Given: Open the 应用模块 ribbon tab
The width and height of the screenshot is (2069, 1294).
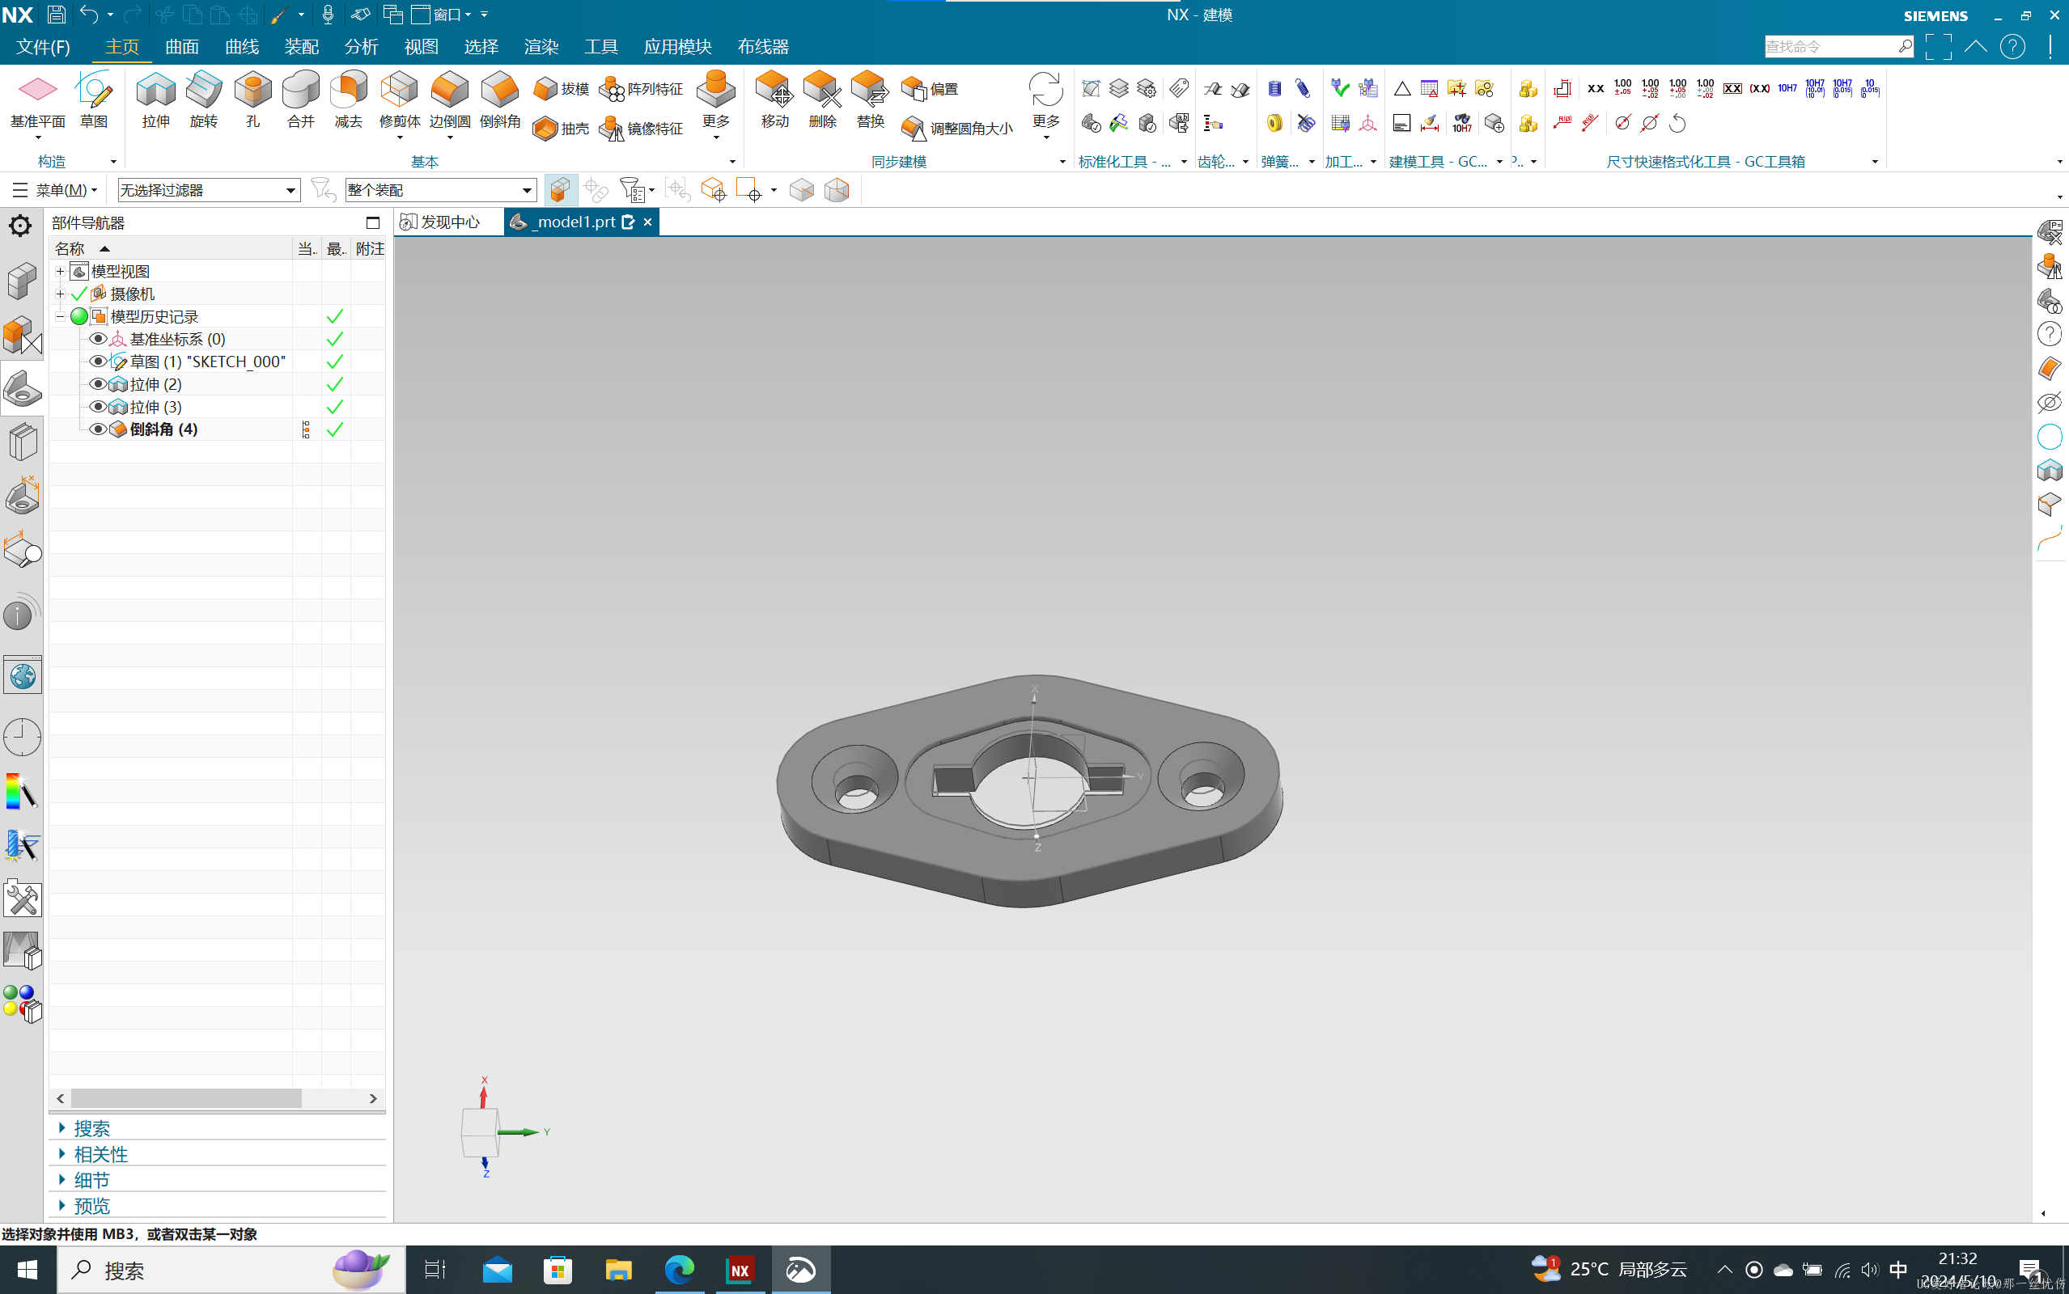Looking at the screenshot, I should click(677, 47).
